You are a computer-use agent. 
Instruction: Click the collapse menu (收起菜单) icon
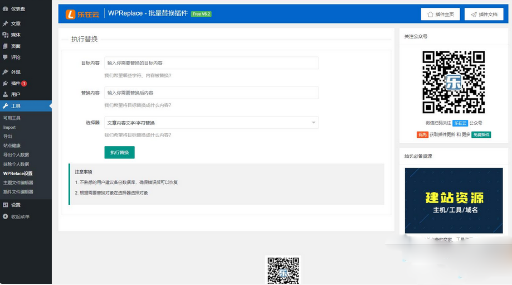(x=6, y=216)
